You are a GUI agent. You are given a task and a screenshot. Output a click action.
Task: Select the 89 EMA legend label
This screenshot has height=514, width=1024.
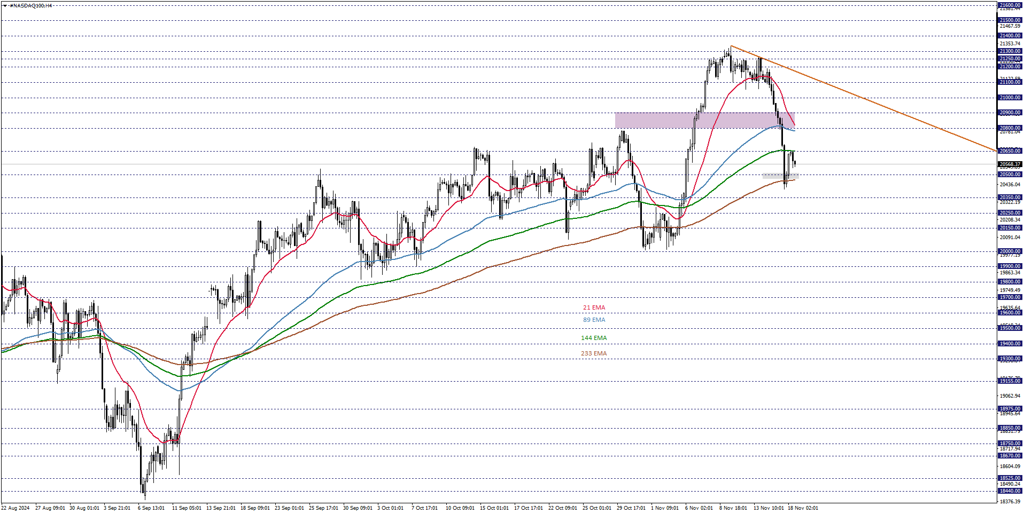(594, 320)
